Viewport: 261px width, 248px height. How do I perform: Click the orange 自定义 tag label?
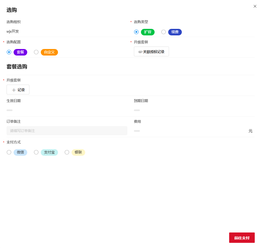(49, 52)
